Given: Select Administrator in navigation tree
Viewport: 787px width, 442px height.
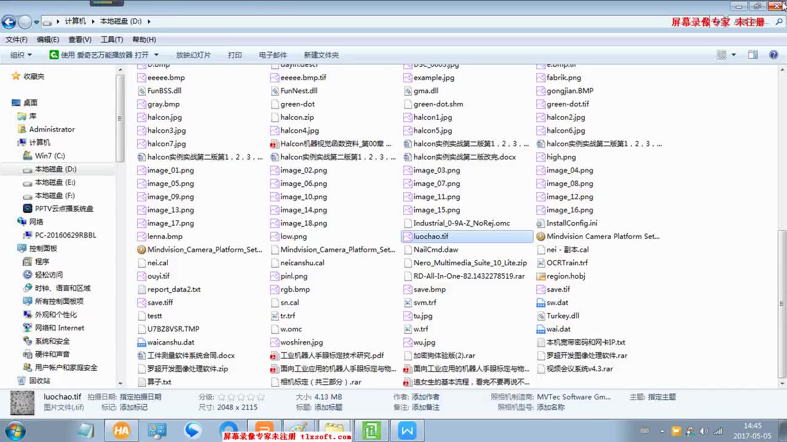Looking at the screenshot, I should (52, 130).
